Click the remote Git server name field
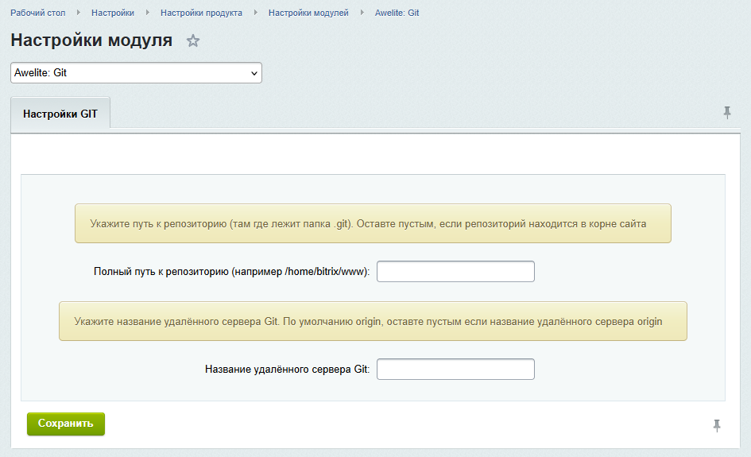Viewport: 751px width, 457px height. pos(455,370)
